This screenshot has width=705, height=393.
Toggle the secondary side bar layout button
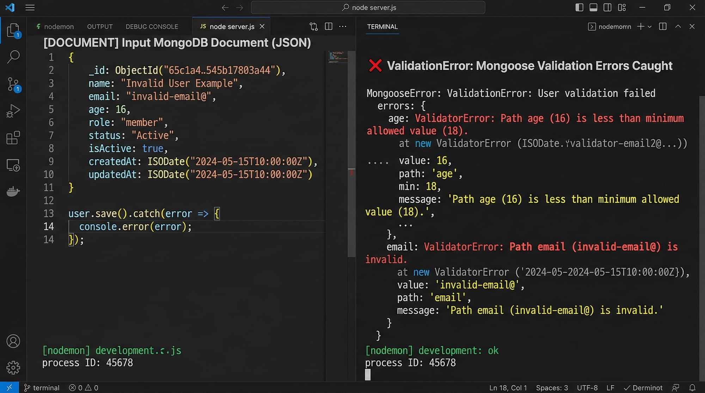(x=607, y=7)
